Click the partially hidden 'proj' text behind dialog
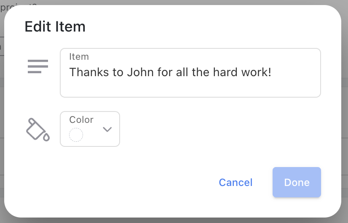 point(7,7)
